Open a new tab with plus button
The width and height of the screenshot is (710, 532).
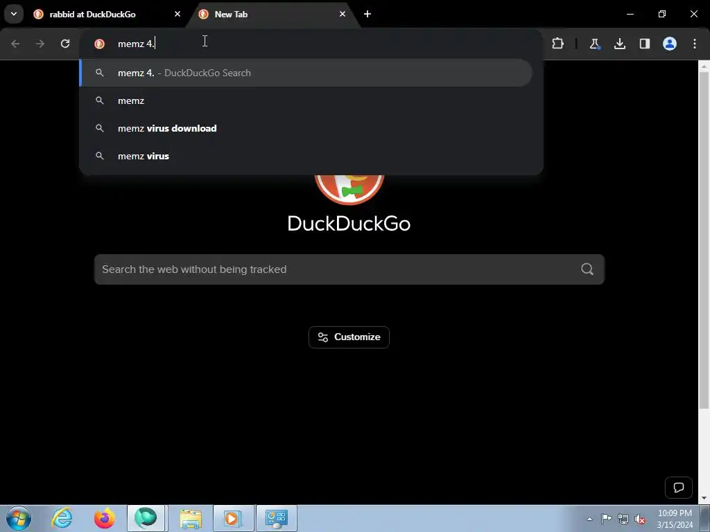click(367, 14)
